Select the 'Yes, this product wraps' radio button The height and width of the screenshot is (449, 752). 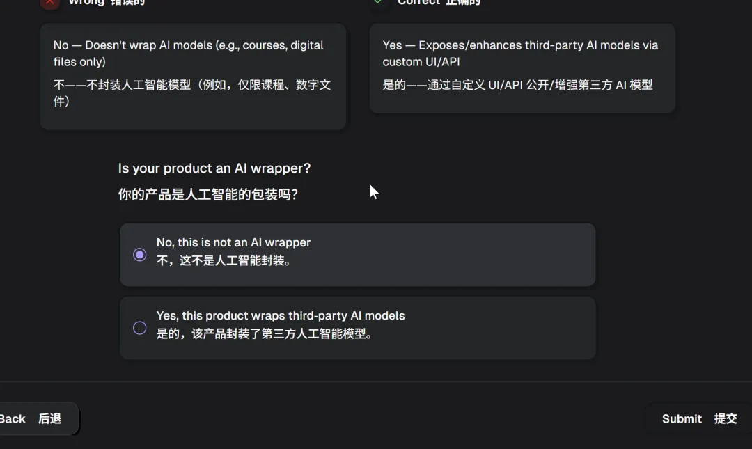coord(140,328)
